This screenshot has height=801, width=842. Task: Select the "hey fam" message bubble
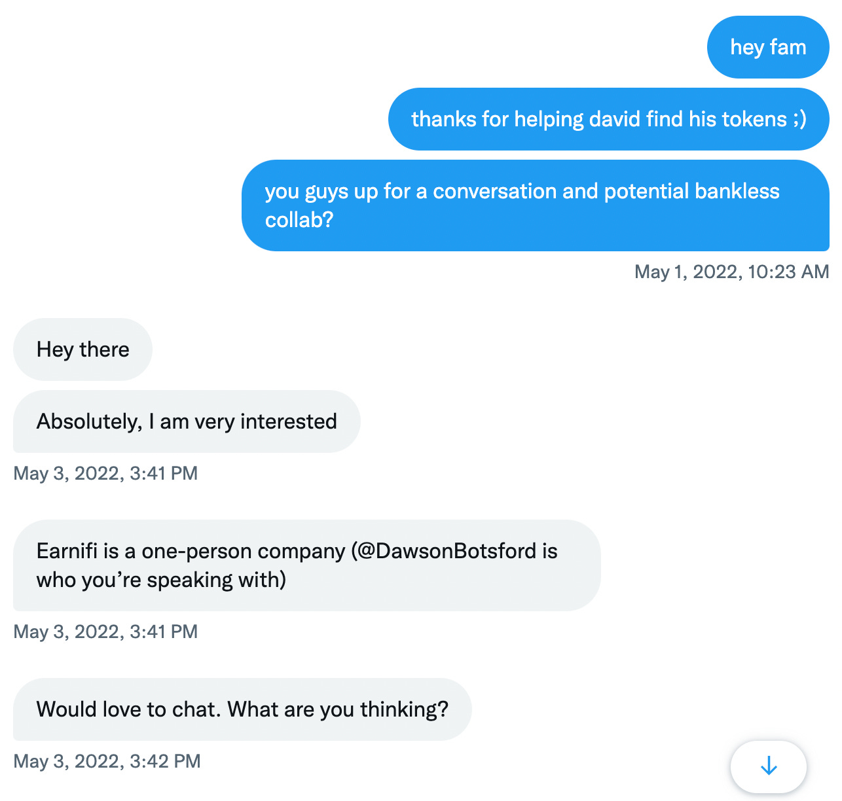pos(767,48)
